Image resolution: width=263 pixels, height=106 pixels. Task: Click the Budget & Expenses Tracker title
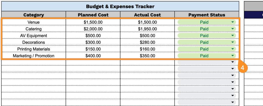click(120, 6)
